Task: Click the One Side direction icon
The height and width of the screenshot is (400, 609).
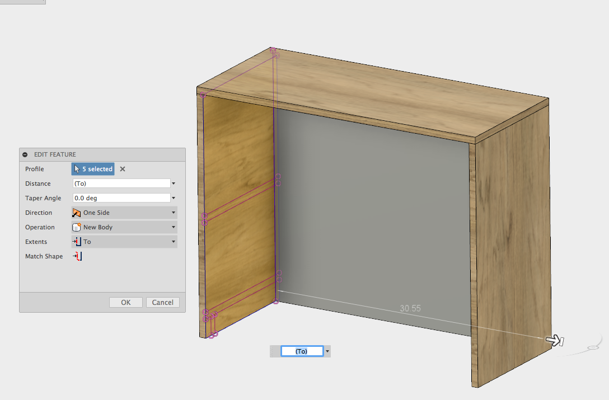Action: pyautogui.click(x=77, y=213)
